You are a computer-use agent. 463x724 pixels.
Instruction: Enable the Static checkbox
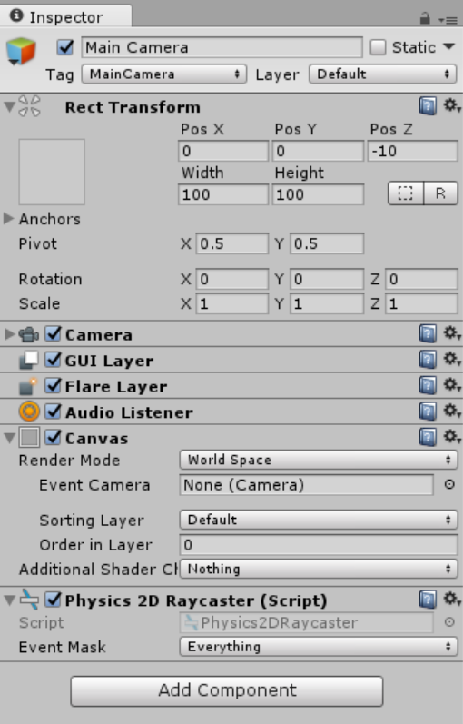[x=378, y=47]
